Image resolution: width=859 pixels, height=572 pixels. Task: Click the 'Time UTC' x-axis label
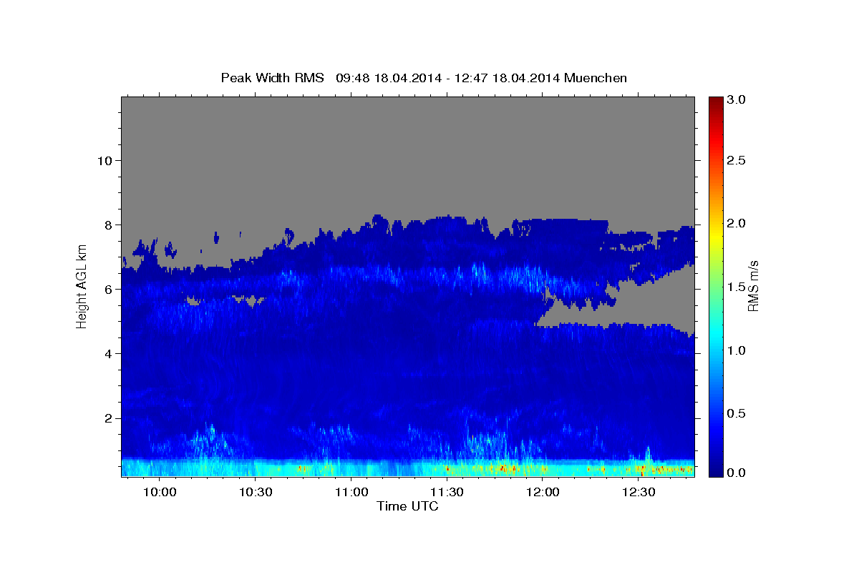[407, 506]
